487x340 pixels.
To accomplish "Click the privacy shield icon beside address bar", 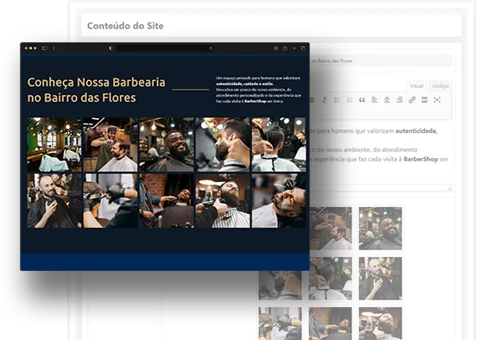I will pyautogui.click(x=111, y=48).
